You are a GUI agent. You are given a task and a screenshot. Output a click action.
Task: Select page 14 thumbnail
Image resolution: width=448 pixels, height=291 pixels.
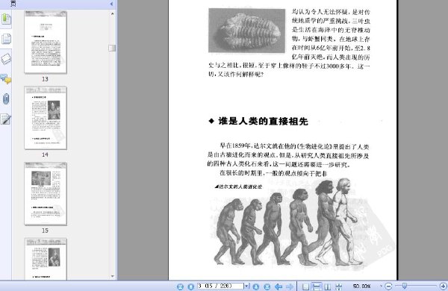[x=46, y=118]
